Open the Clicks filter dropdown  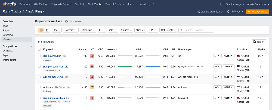[x=140, y=30]
